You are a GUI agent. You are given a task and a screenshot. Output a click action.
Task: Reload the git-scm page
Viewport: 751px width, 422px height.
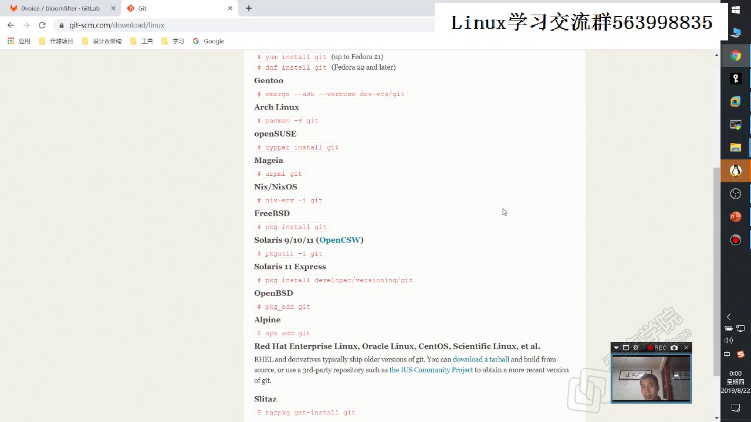pos(42,25)
